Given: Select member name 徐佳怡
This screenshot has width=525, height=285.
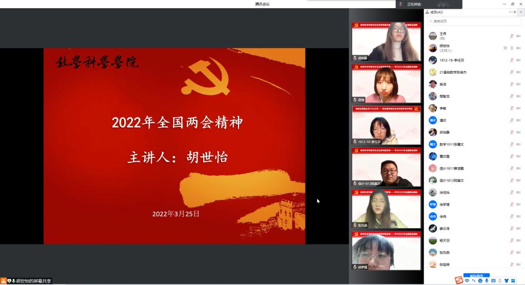Looking at the screenshot, I should click(x=445, y=193).
